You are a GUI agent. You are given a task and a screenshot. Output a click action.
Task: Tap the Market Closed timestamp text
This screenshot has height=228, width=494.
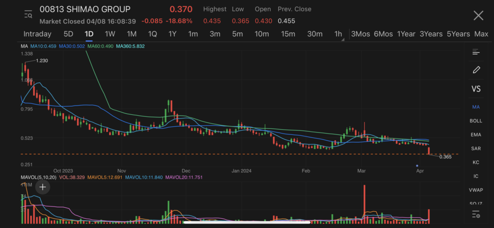(88, 21)
